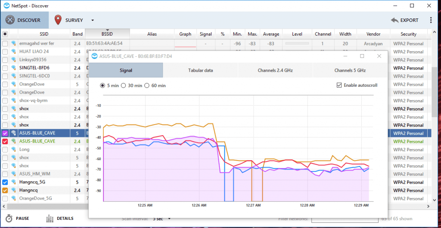441x228 pixels.
Task: Switch to Tabular data tab
Action: tap(201, 70)
